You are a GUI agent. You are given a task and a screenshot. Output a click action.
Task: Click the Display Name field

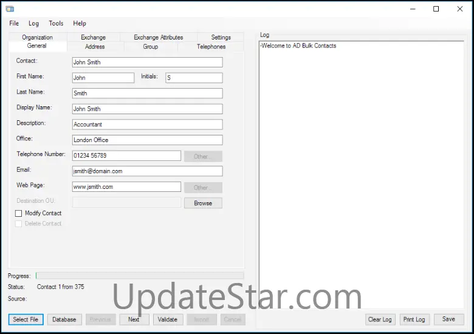pos(148,109)
